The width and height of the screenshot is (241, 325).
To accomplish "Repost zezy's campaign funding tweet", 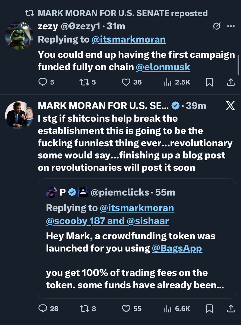I will (x=83, y=82).
